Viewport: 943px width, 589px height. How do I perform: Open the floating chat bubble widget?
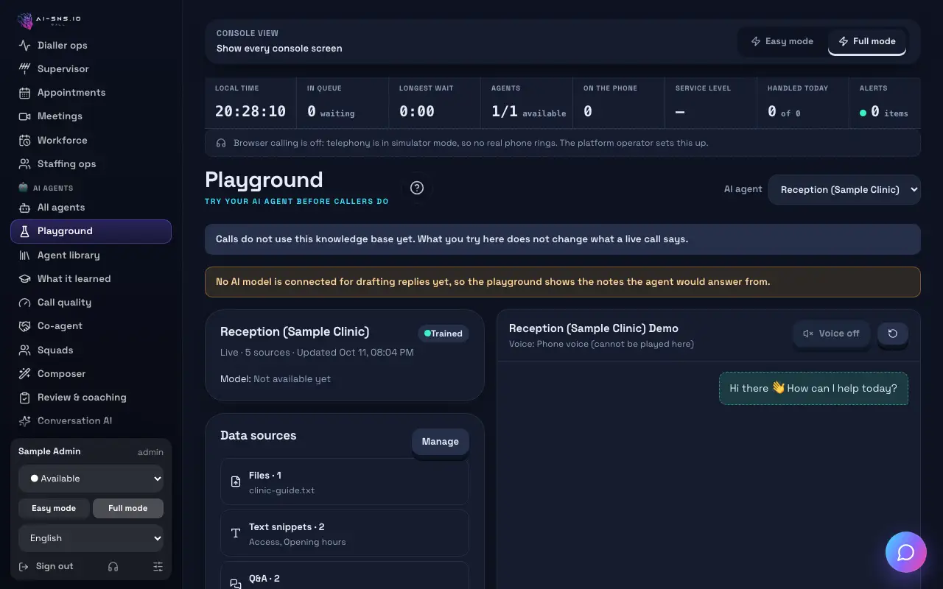(x=905, y=552)
